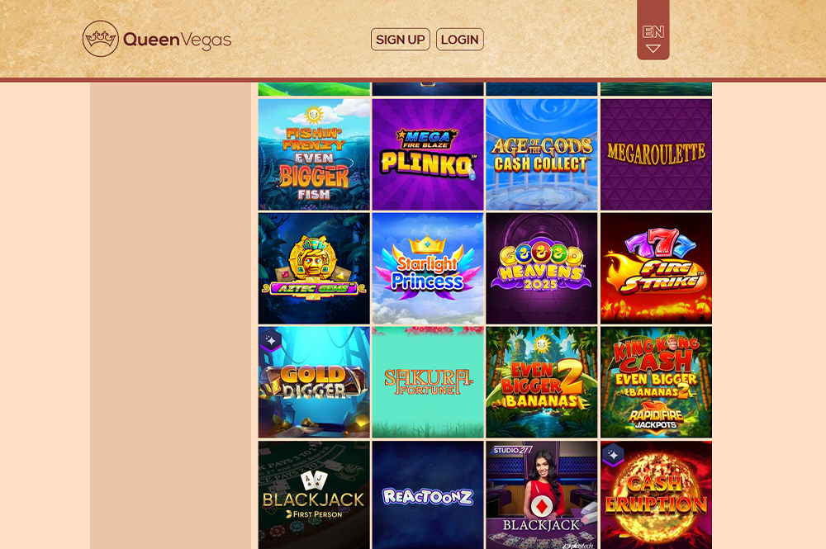Click the Queen Vegas crown logo
This screenshot has height=549, width=826.
[101, 39]
